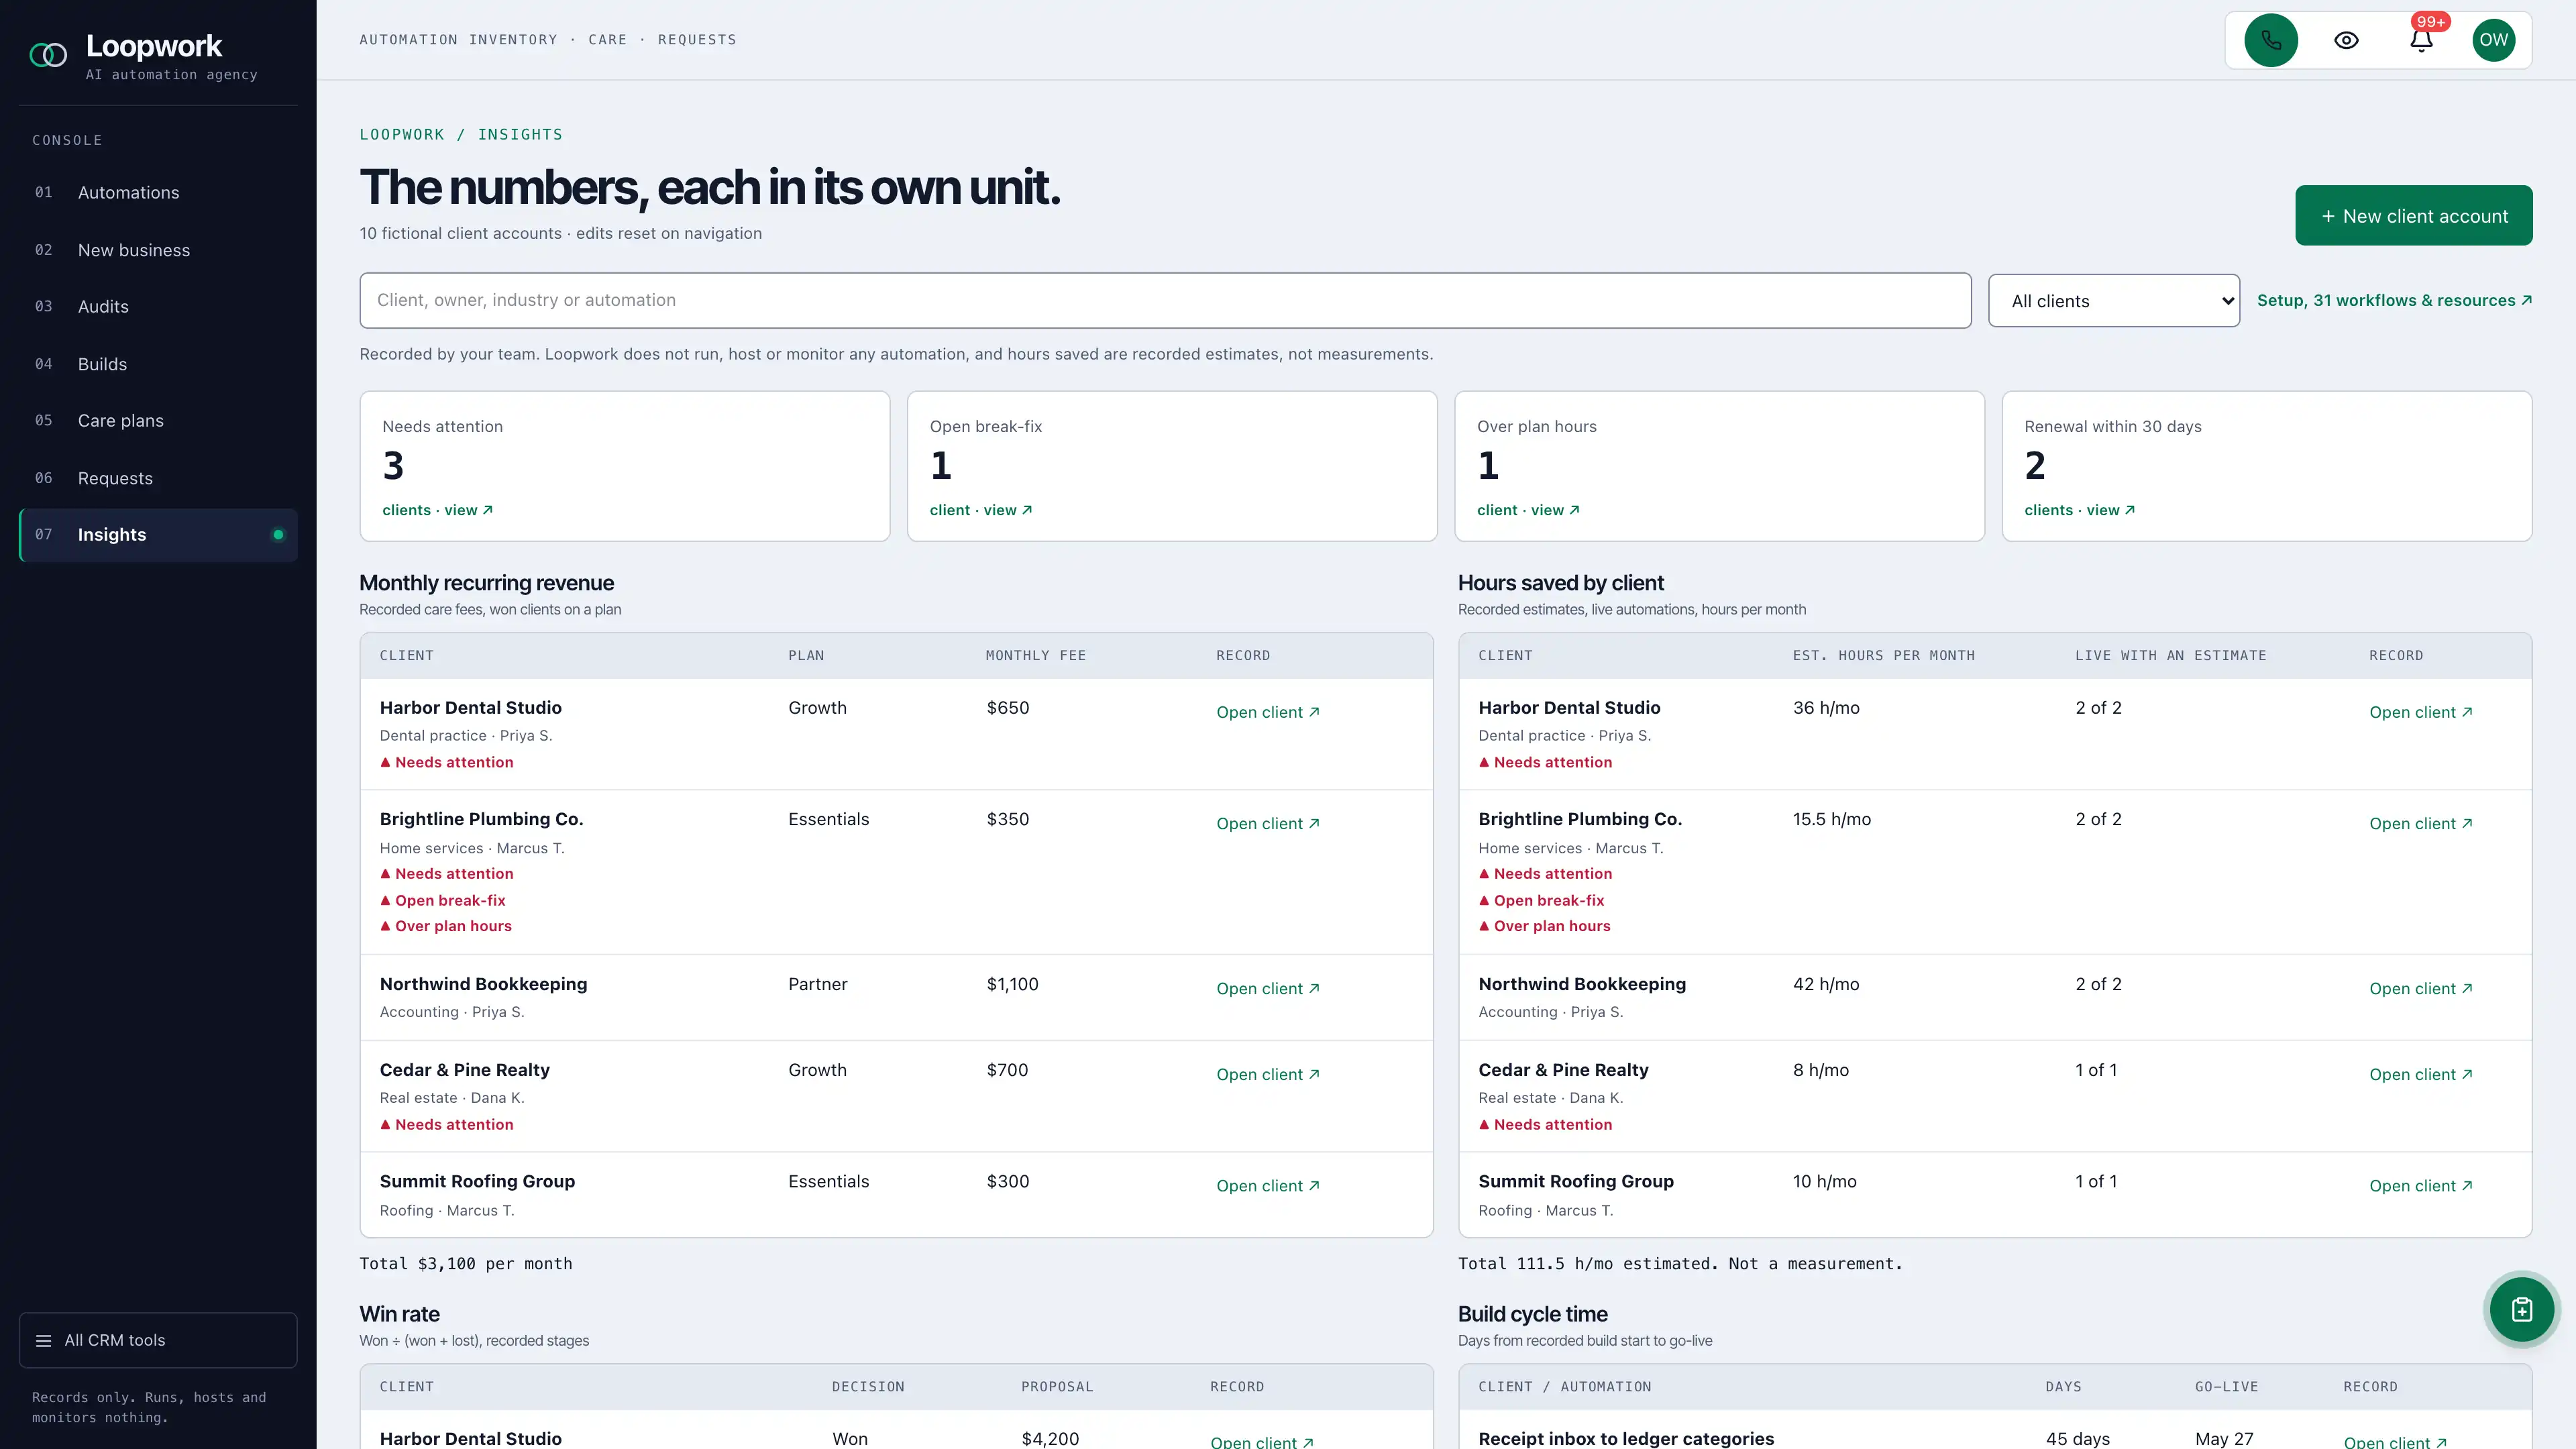Click the 42 h/mo hours estimate

[x=1826, y=984]
